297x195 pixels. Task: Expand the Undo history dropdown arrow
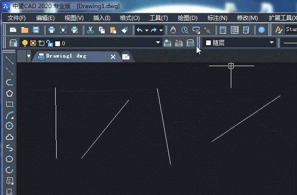(147, 30)
